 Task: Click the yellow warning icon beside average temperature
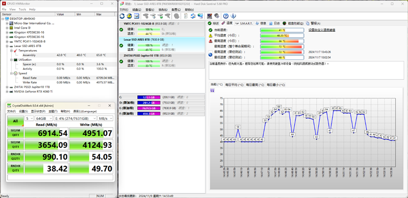coord(211,35)
